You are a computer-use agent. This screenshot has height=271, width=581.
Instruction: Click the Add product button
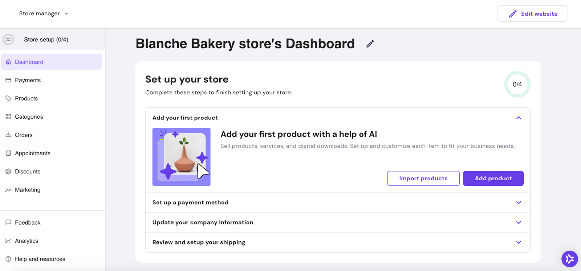click(493, 178)
